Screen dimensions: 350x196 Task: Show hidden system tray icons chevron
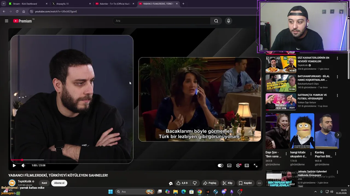(315, 192)
